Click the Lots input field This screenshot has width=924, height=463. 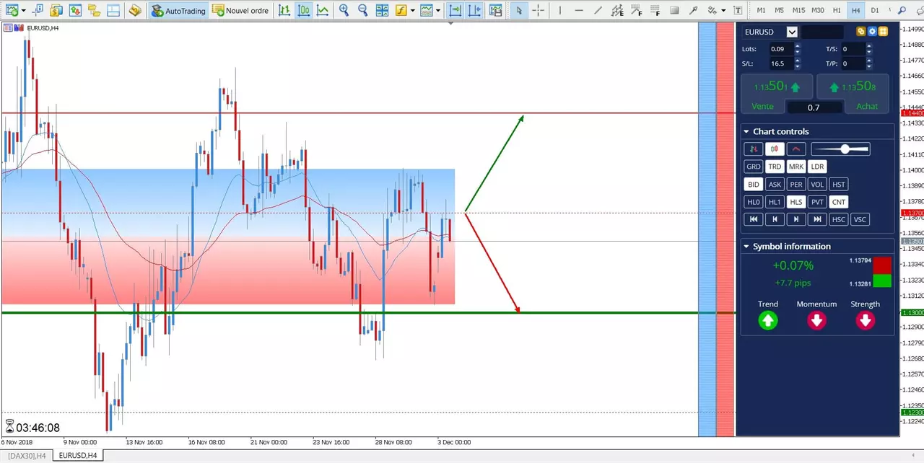(781, 49)
